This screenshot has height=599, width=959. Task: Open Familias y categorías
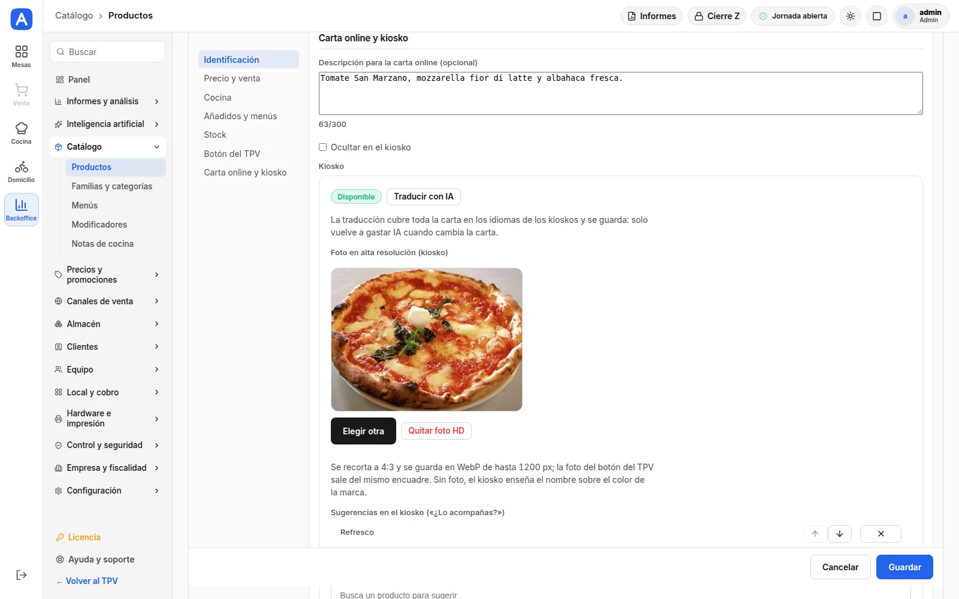[116, 186]
